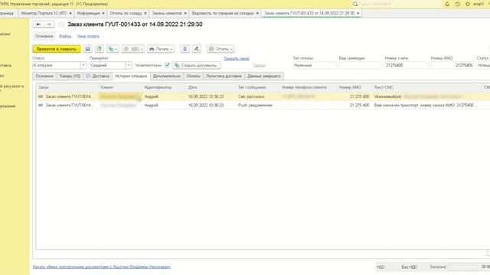Open the favorites star in the top bar
The width and height of the screenshot is (490, 275).
pyautogui.click(x=468, y=4)
